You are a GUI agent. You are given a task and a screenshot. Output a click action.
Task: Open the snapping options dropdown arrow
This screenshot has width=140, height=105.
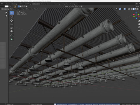point(78,6)
